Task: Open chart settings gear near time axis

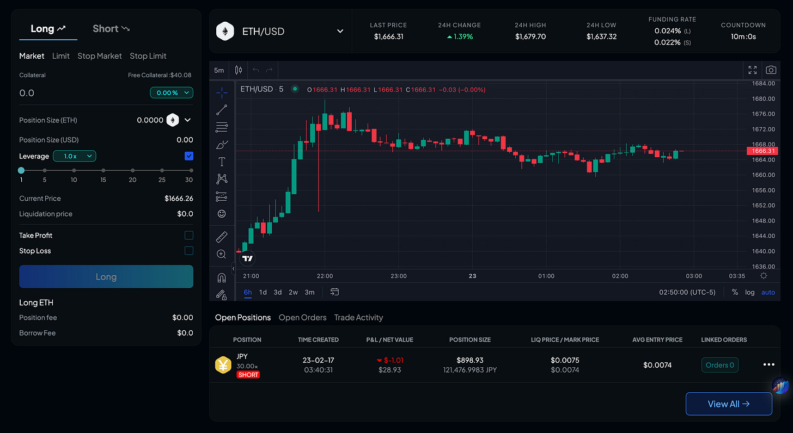Action: click(x=764, y=276)
